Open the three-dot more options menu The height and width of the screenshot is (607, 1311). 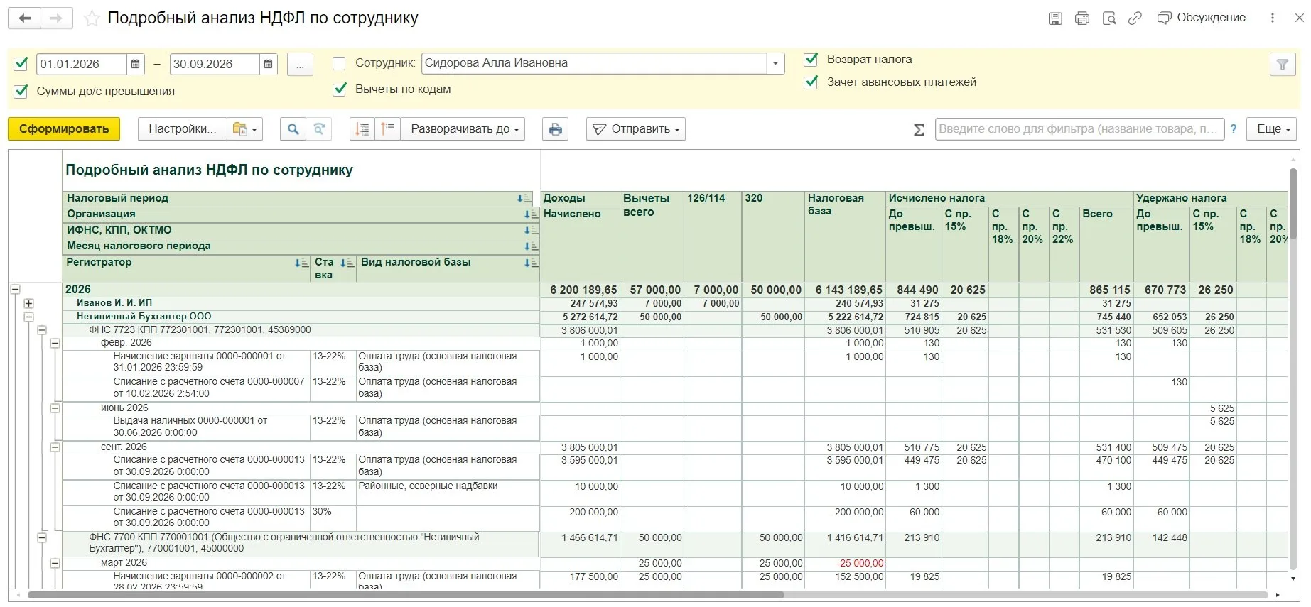pyautogui.click(x=1273, y=18)
